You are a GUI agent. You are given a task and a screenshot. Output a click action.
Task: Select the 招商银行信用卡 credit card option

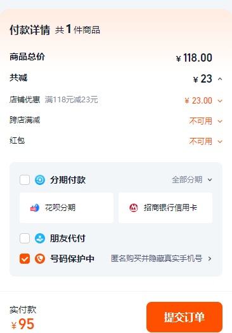(165, 208)
